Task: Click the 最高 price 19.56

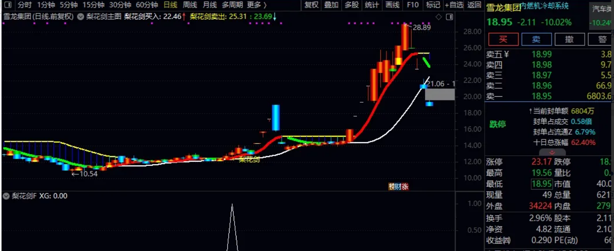Action: tap(541, 173)
